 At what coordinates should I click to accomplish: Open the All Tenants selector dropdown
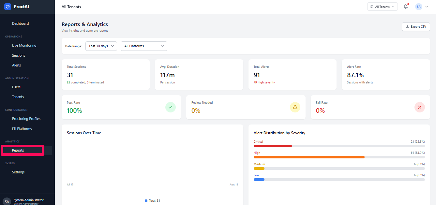click(x=383, y=7)
